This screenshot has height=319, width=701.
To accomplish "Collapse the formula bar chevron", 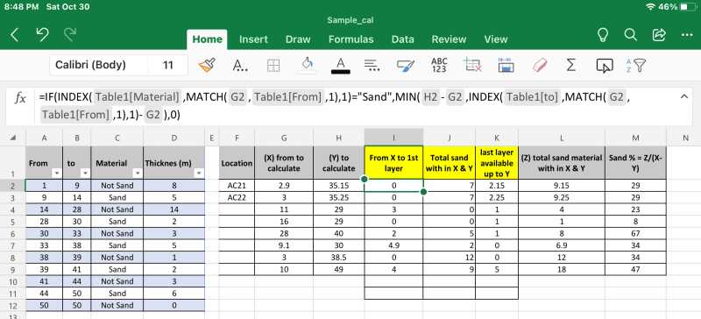I will 684,96.
